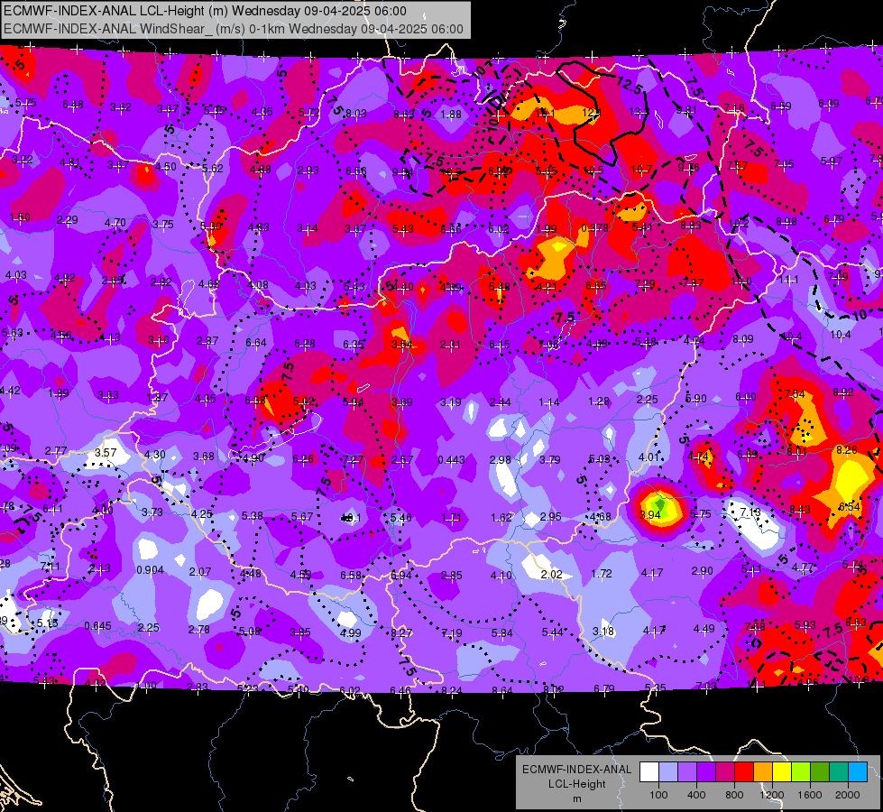Click the grid value 8.03
Viewport: 883px width, 812px height.
pos(356,114)
